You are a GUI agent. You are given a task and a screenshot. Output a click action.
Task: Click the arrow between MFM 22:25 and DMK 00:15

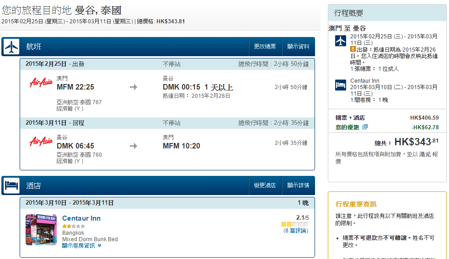click(x=134, y=87)
